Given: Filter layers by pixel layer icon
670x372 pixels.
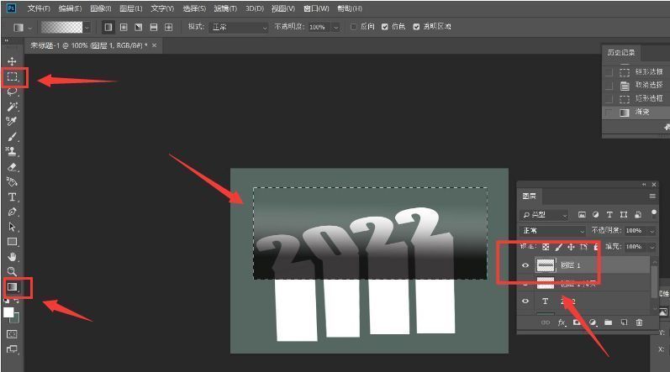Looking at the screenshot, I should tap(582, 215).
